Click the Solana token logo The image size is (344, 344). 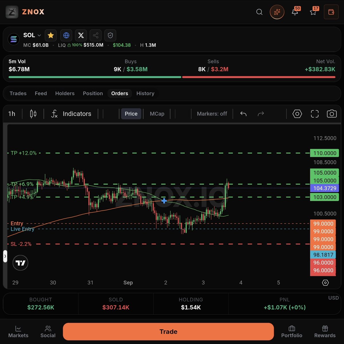(x=13, y=40)
